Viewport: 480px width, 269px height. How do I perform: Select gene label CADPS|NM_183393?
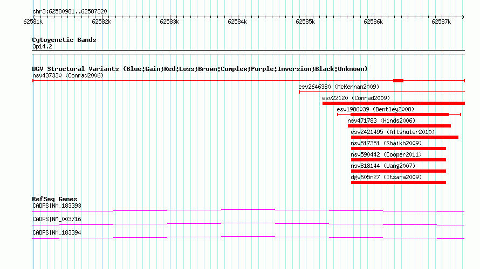tap(57, 206)
